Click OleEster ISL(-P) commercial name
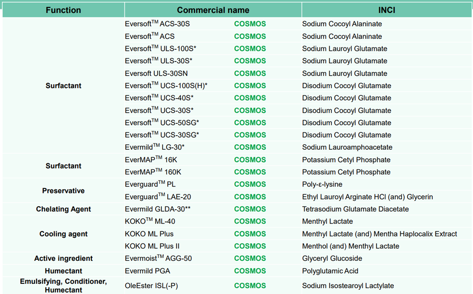Viewport: 473px width, 294px height. (x=152, y=286)
